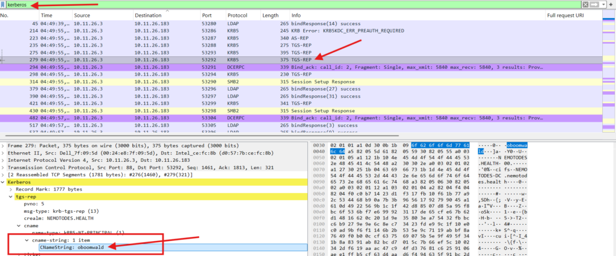Image resolution: width=616 pixels, height=256 pixels.
Task: Sort packets by the Time column
Action: coord(46,14)
